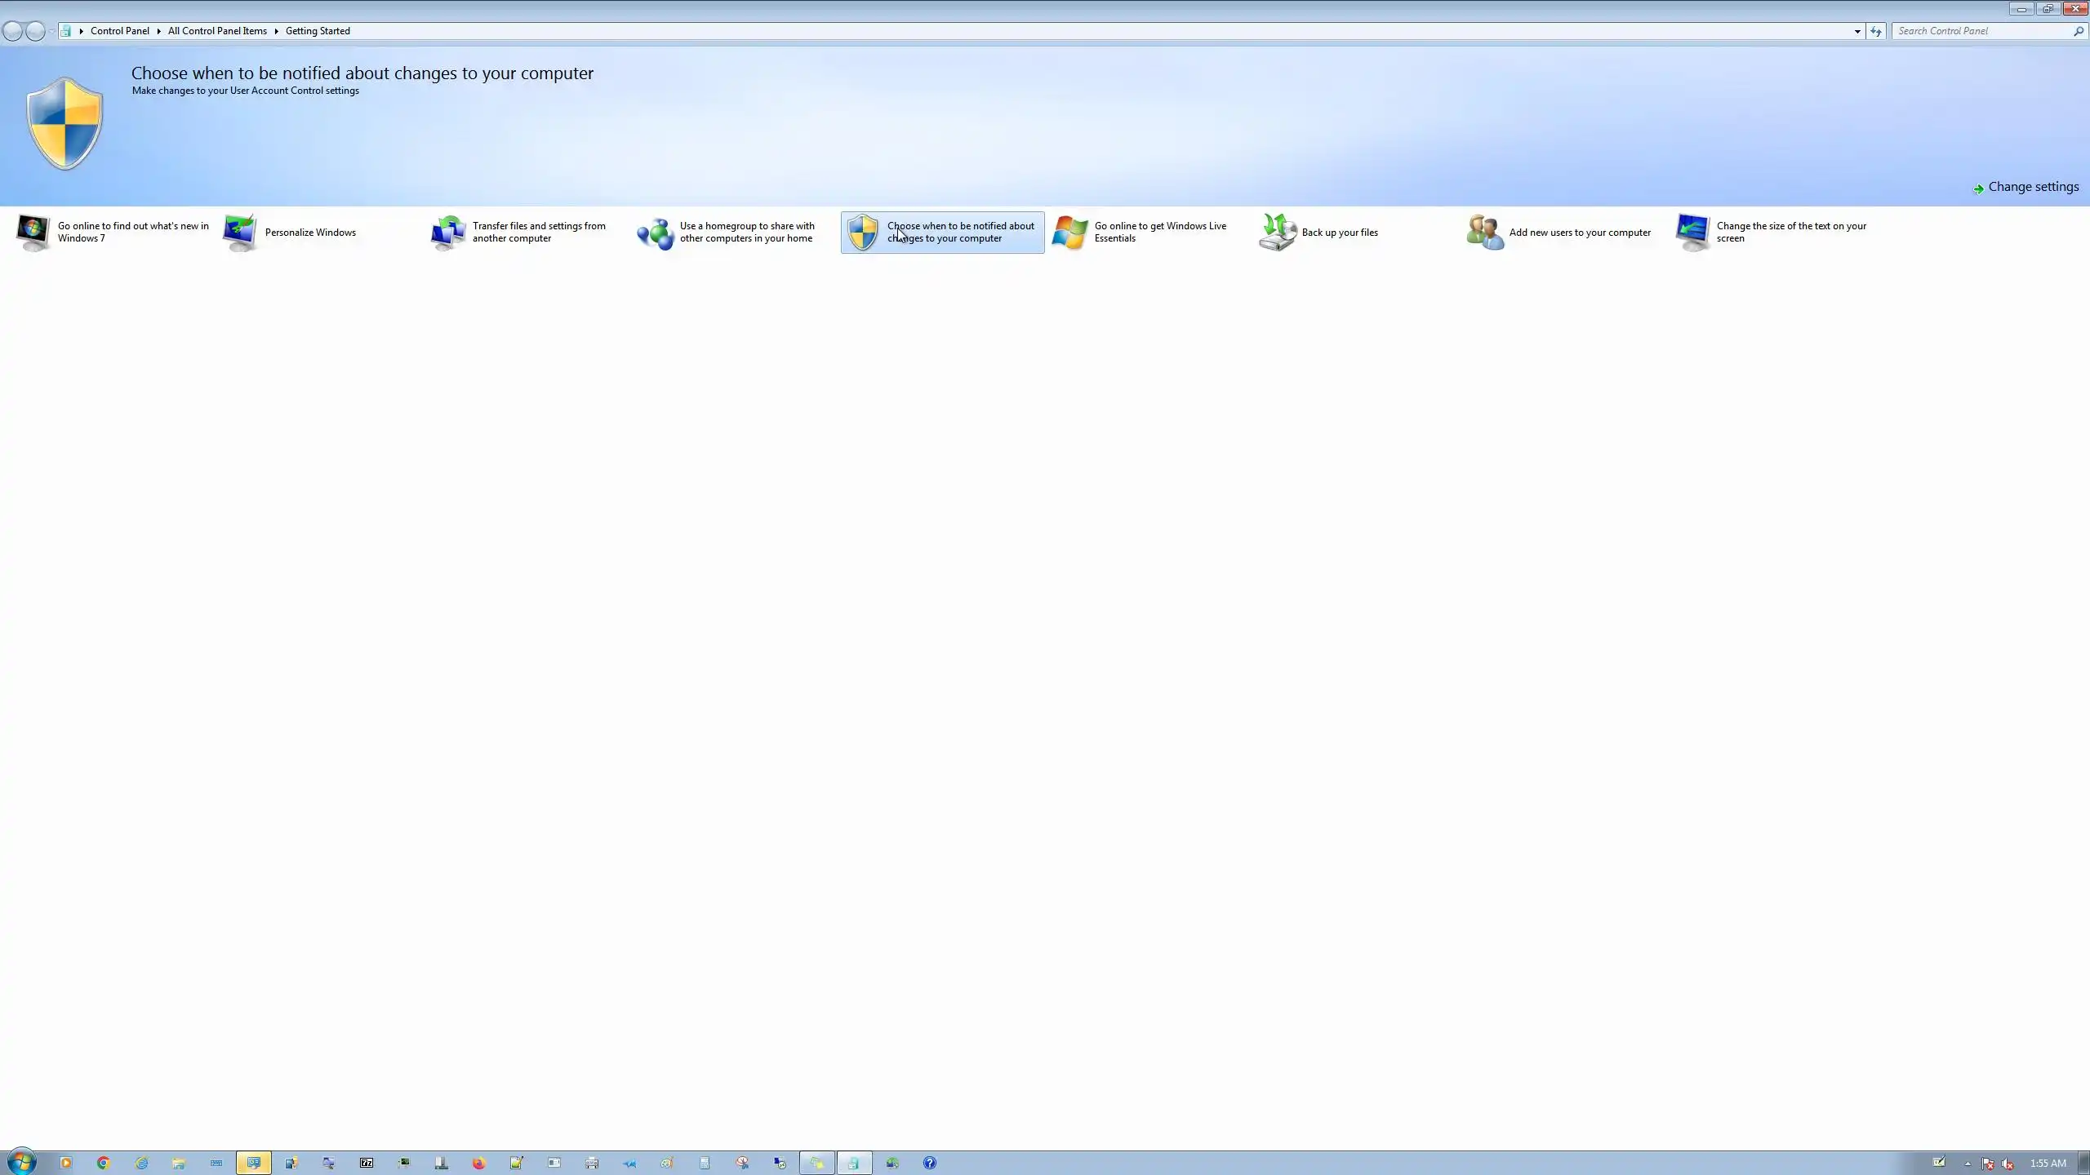Viewport: 2090px width, 1175px height.
Task: Open the Personalize Windows item
Action: coord(310,233)
